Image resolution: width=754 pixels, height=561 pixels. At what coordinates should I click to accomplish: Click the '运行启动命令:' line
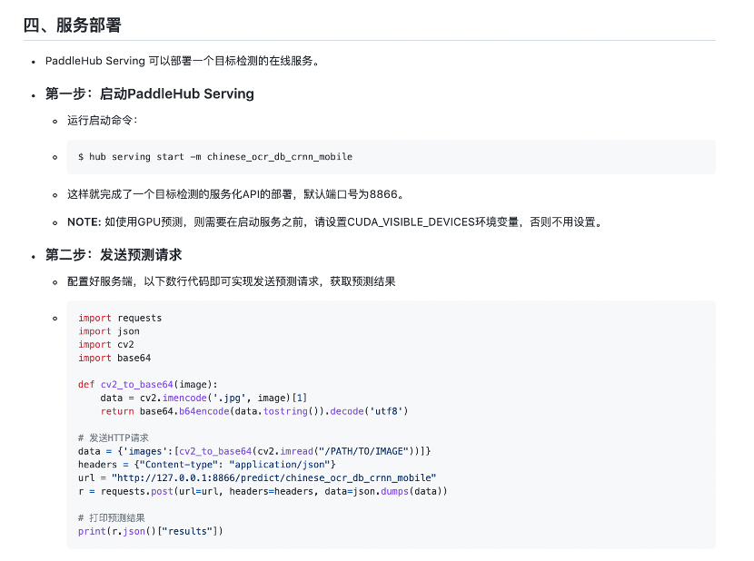[103, 120]
